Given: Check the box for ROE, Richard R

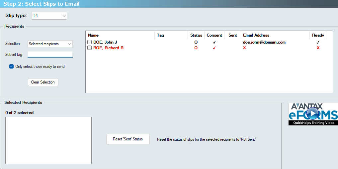Looking at the screenshot, I should pyautogui.click(x=90, y=48).
